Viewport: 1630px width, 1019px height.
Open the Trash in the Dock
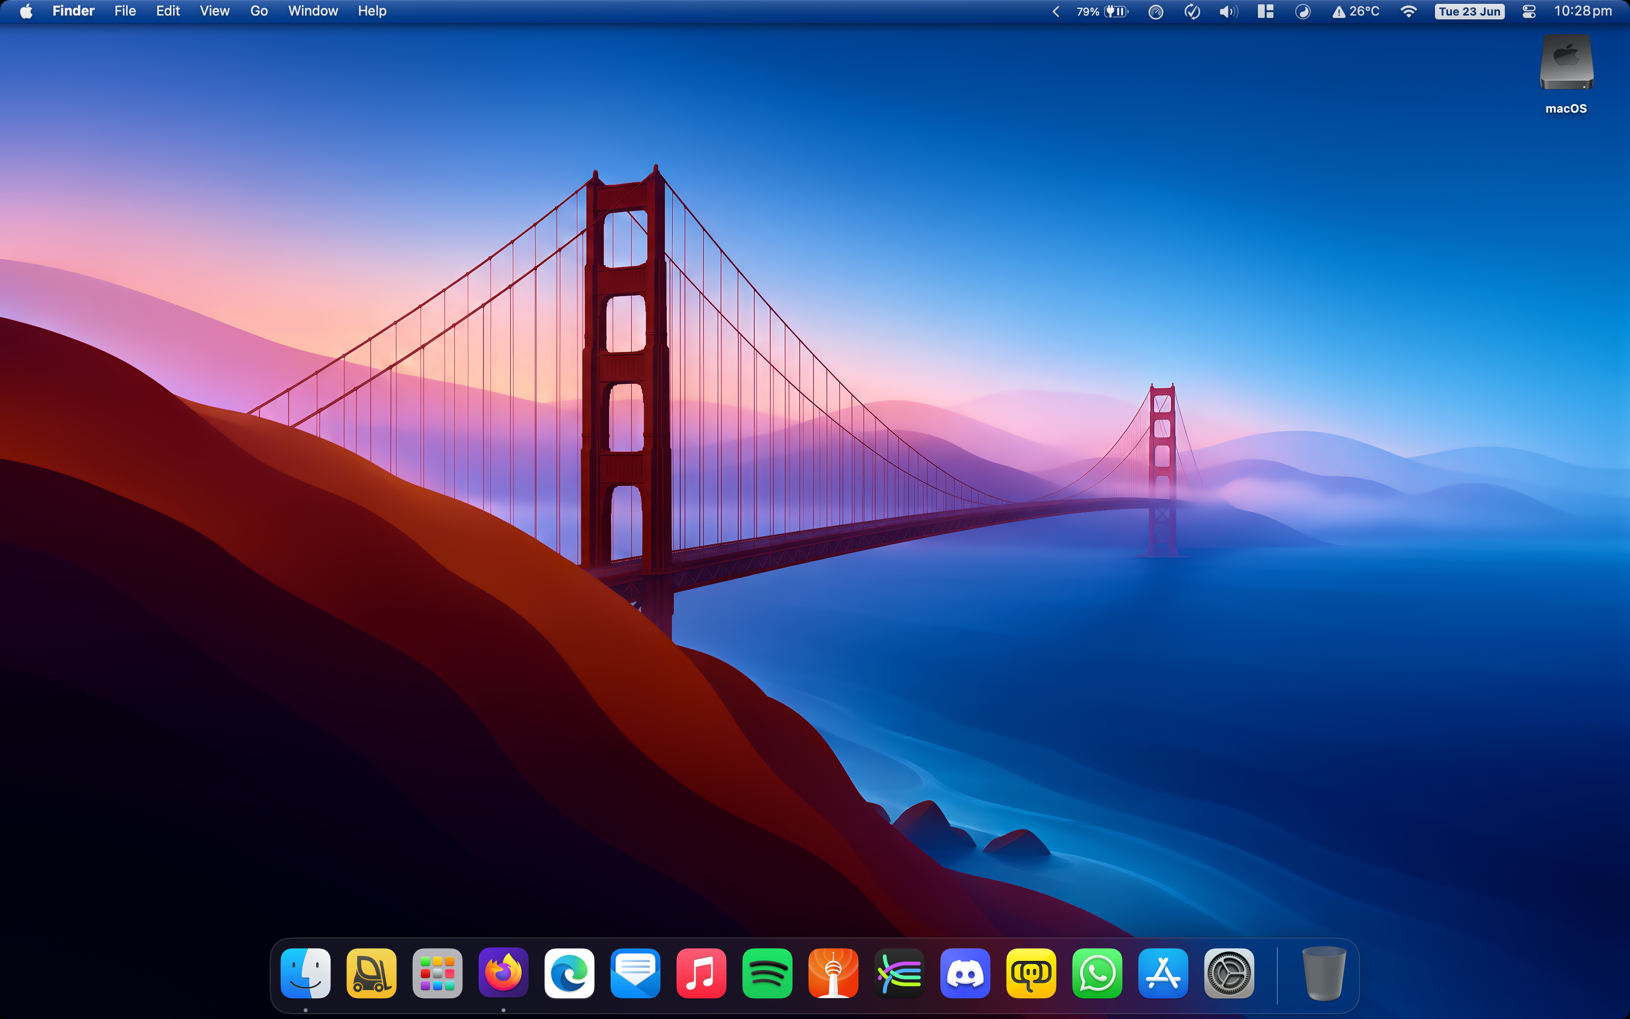pos(1323,973)
